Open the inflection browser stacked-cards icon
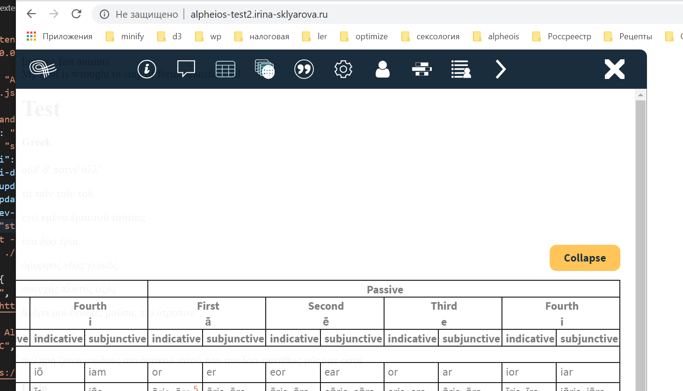Viewport: 683px width, 391px height. tap(264, 69)
